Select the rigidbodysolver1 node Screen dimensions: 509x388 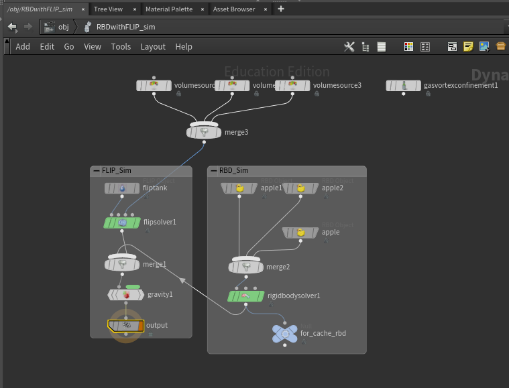point(245,296)
